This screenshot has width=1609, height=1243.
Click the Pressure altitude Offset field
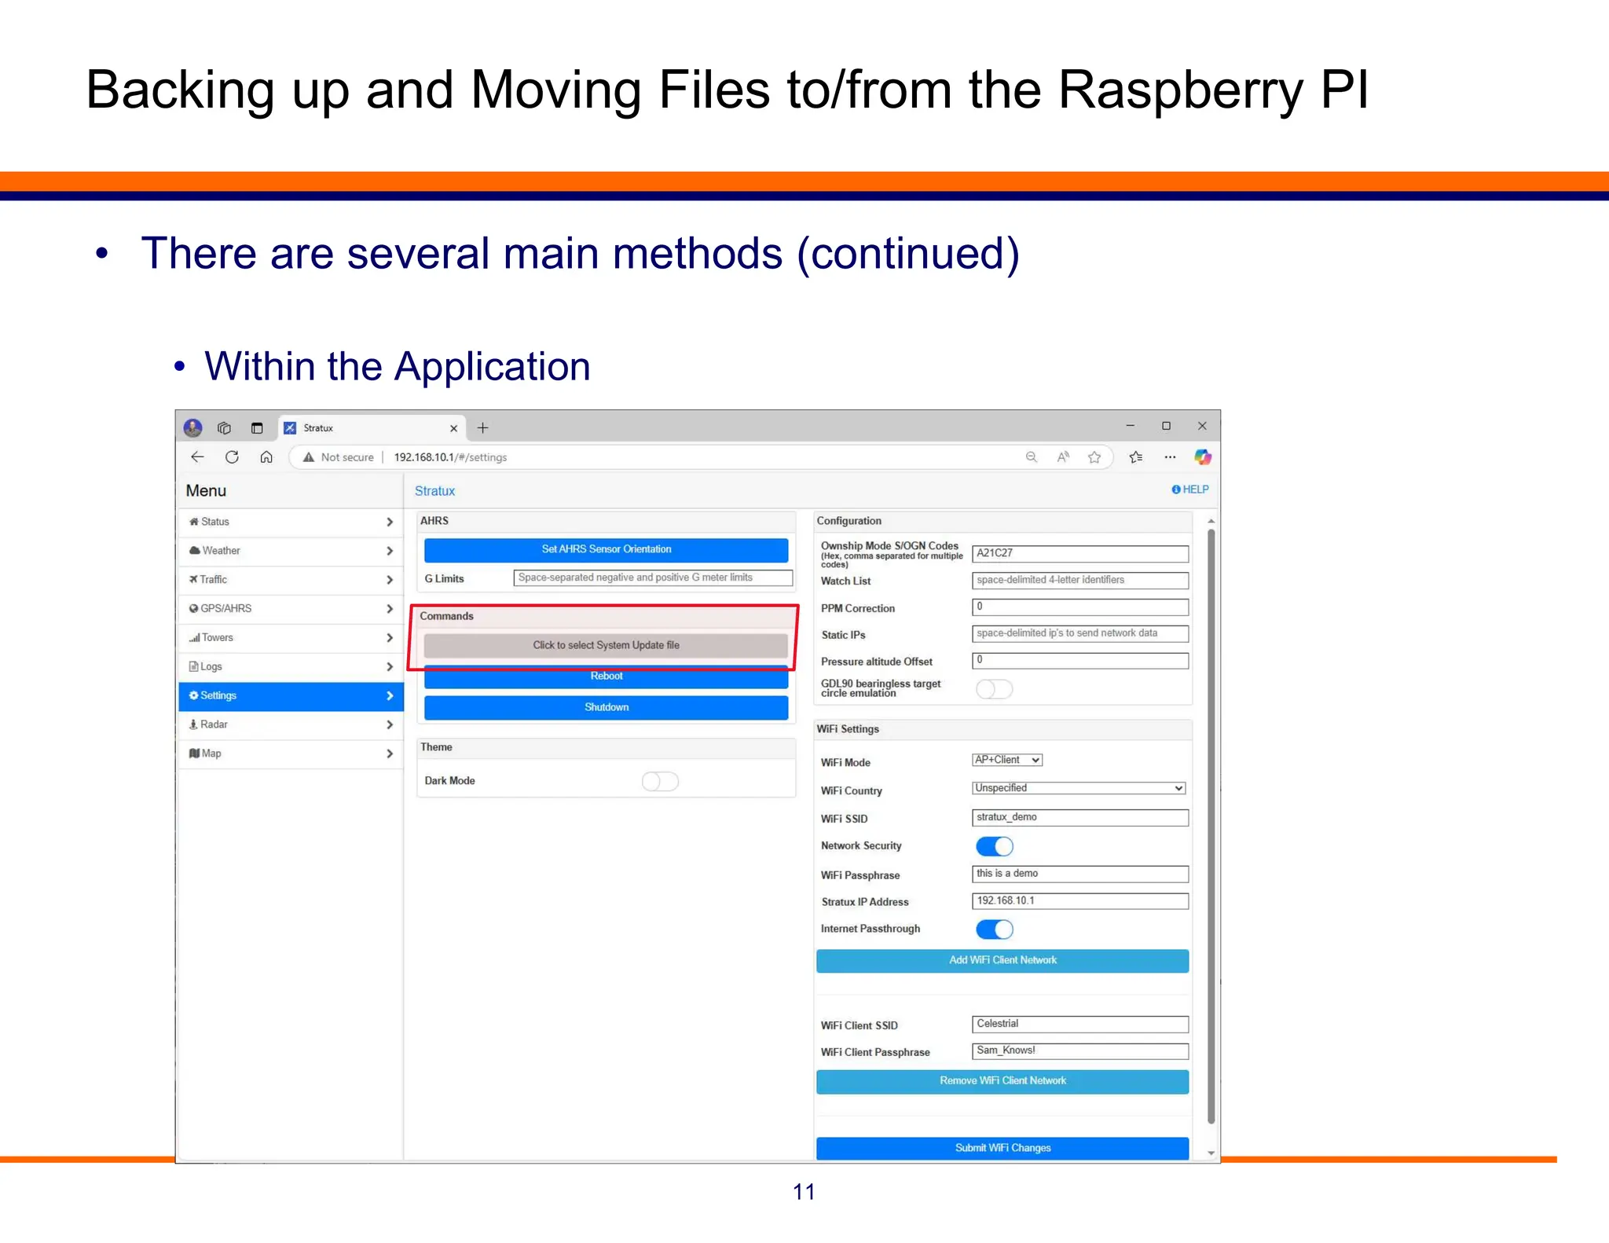(x=1080, y=660)
